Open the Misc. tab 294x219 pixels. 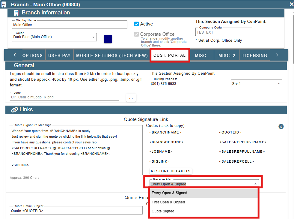tap(201, 55)
